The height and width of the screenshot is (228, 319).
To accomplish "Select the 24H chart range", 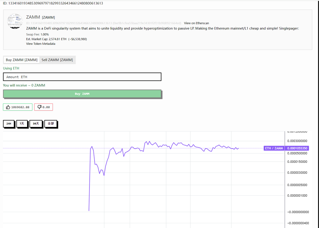I will point(9,124).
